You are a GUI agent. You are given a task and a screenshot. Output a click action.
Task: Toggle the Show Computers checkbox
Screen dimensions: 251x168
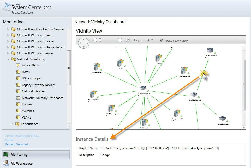(x=162, y=40)
